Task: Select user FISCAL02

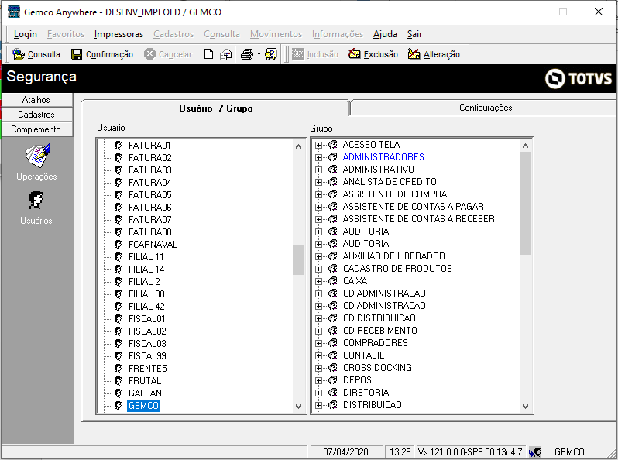Action: pos(147,331)
